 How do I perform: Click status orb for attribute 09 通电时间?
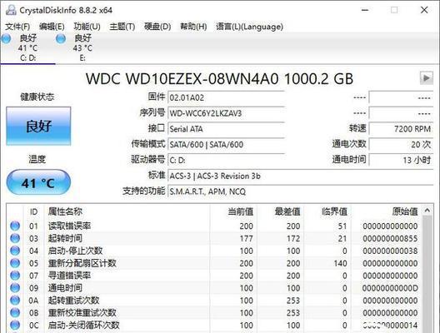[15, 287]
